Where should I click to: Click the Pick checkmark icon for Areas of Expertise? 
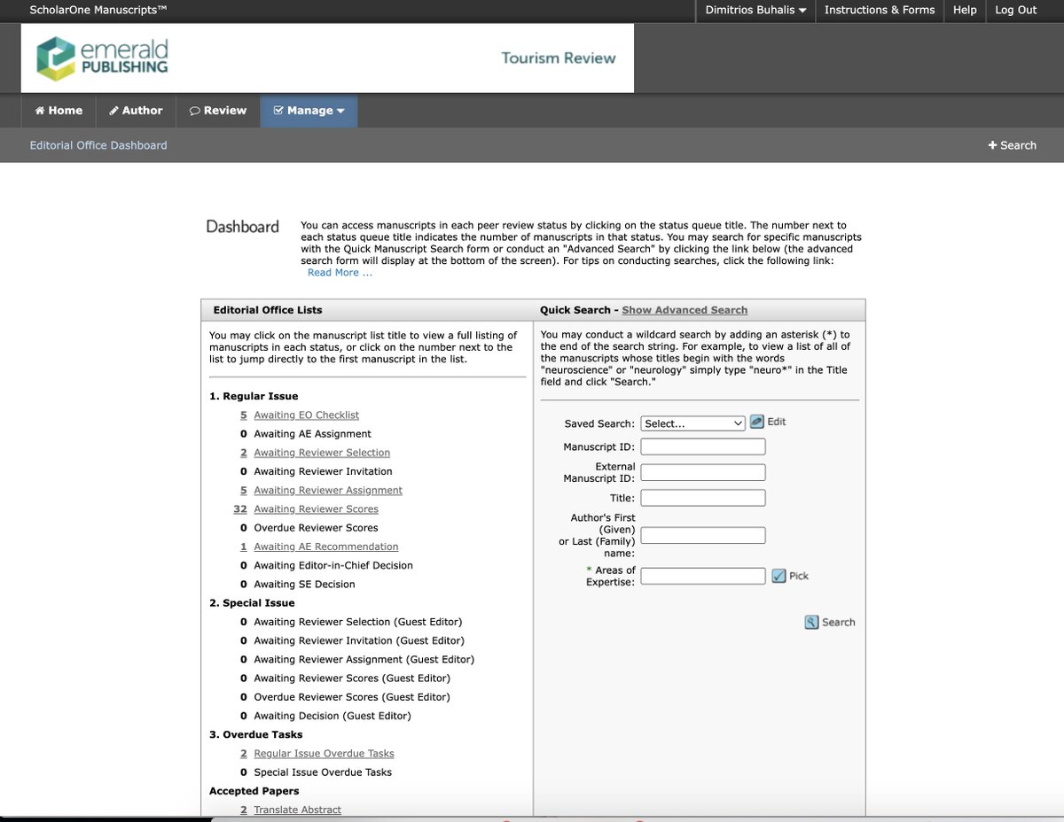tap(778, 576)
